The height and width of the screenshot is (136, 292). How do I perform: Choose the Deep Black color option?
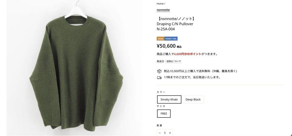[193, 99]
